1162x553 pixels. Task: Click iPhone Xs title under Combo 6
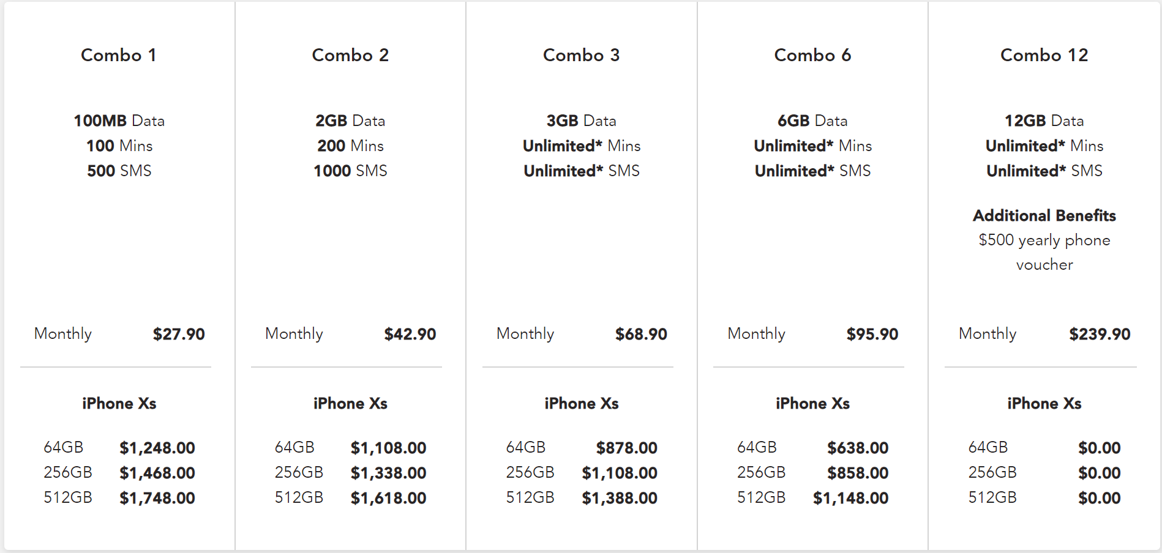[x=812, y=404]
